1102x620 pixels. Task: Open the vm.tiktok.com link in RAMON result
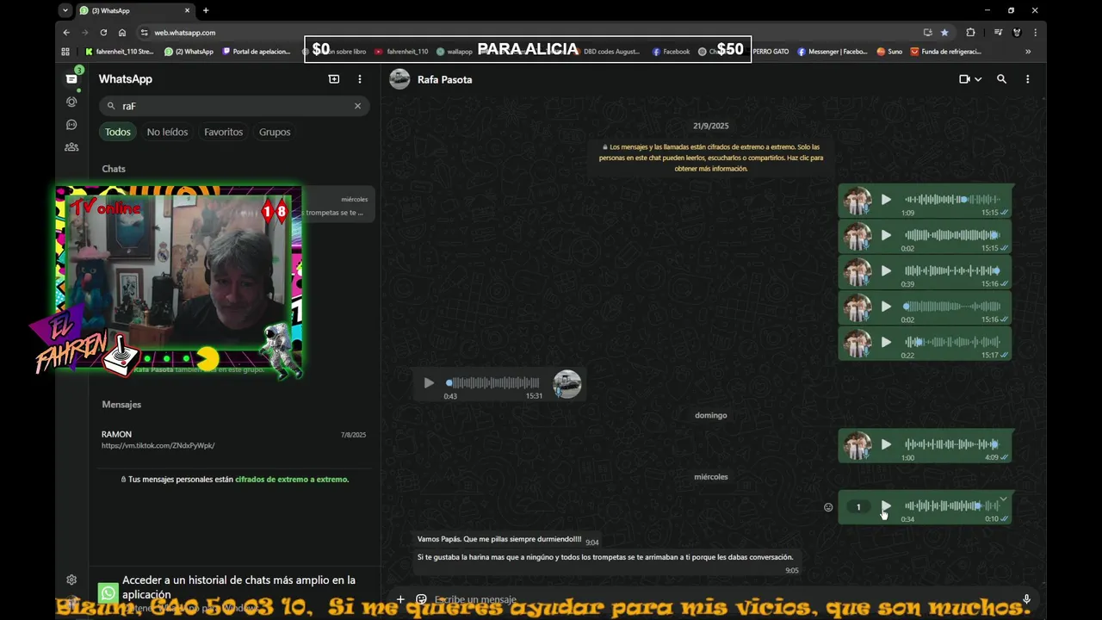tap(158, 446)
